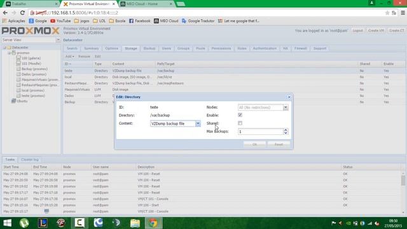Reload the page with refresh icon
The width and height of the screenshot is (407, 229).
pyautogui.click(x=22, y=13)
